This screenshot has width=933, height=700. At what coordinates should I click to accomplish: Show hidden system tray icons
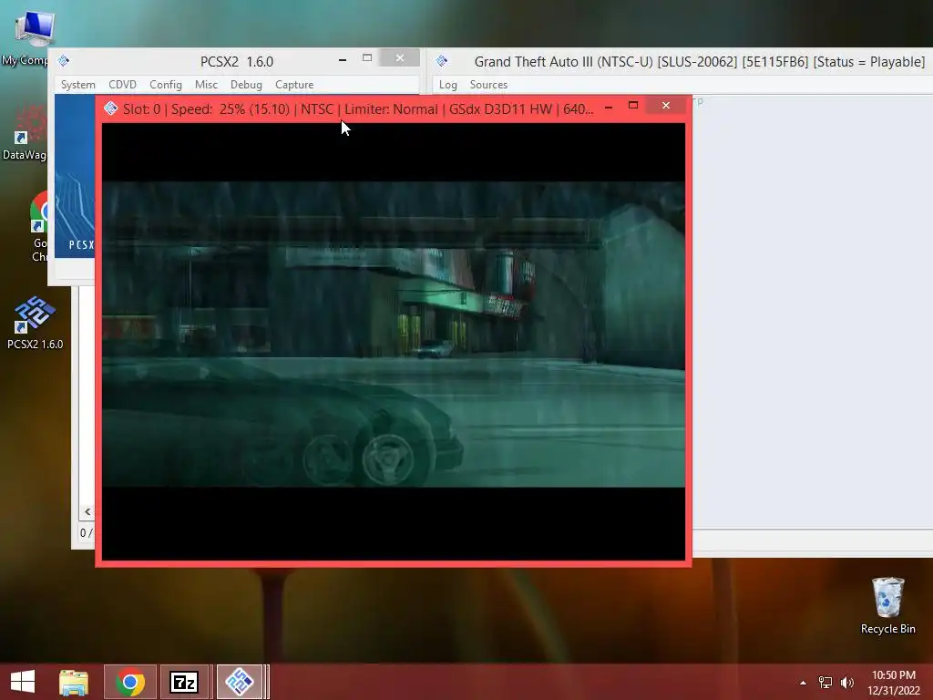[804, 683]
